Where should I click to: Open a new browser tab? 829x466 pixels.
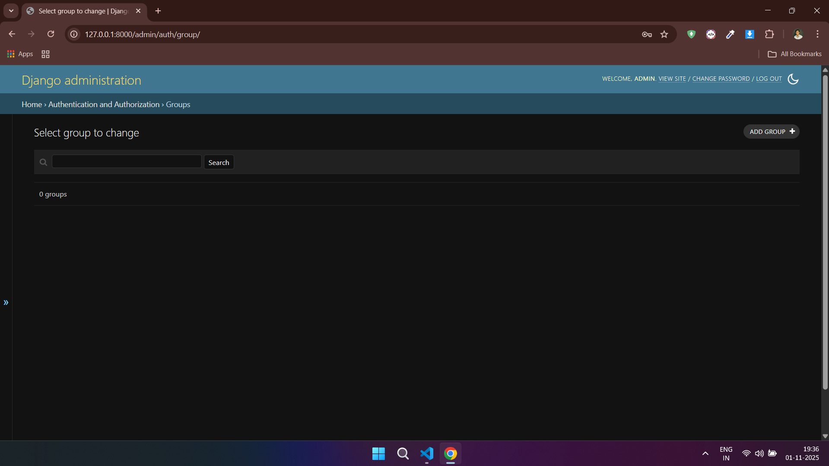tap(158, 11)
